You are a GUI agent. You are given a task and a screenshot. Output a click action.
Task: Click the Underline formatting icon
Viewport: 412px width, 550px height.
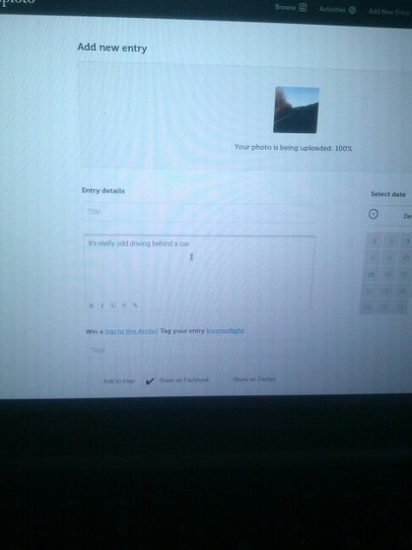pyautogui.click(x=112, y=305)
